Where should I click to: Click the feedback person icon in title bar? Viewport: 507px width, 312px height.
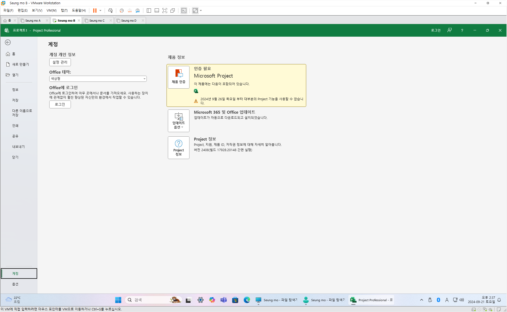(450, 30)
